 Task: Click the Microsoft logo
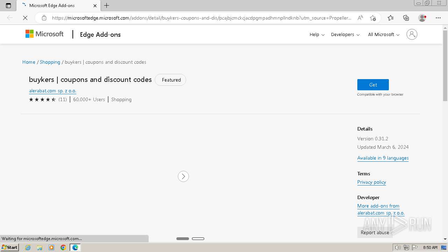click(44, 34)
